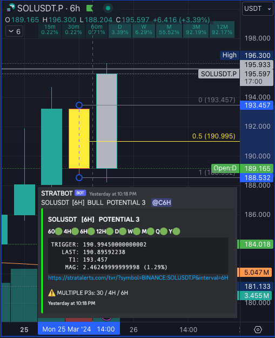This screenshot has width=275, height=338.
Task: Click the 15m 0.22% performance cell
Action: 50,30
